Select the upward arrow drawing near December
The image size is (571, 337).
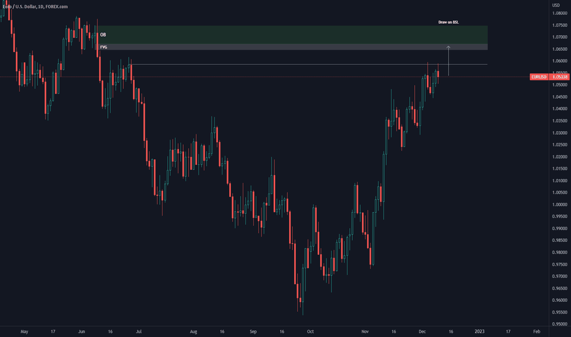[x=448, y=61]
